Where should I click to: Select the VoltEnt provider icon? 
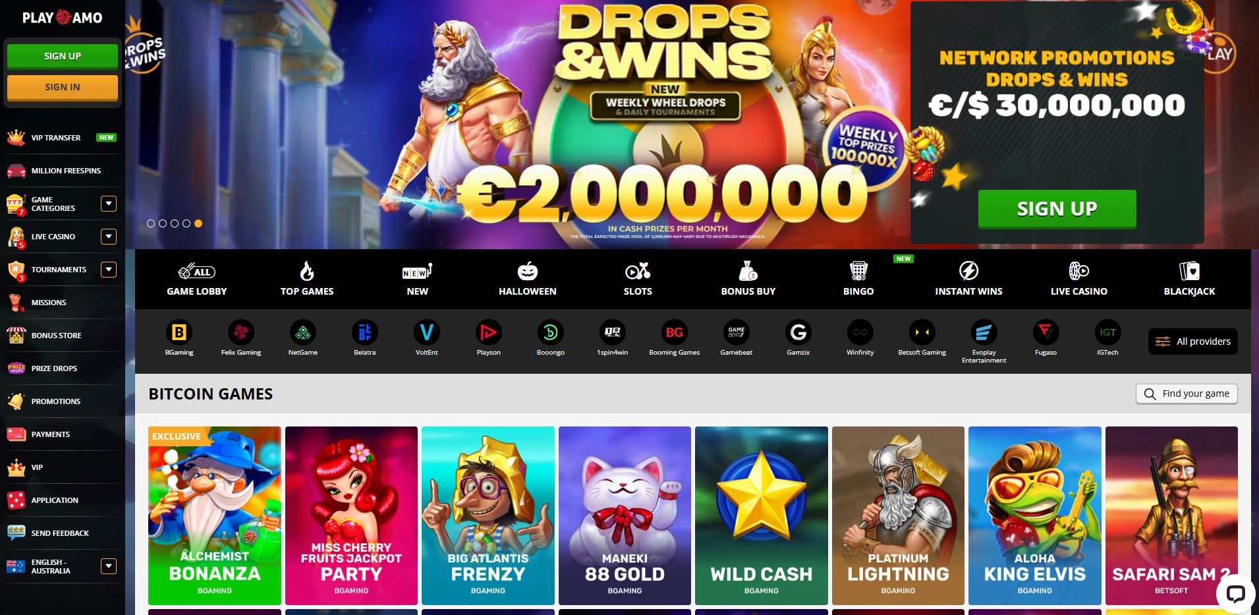[426, 333]
